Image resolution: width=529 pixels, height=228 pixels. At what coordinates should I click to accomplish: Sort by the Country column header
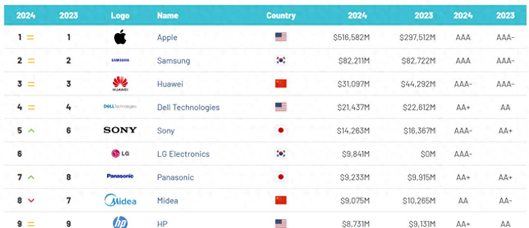[x=281, y=16]
